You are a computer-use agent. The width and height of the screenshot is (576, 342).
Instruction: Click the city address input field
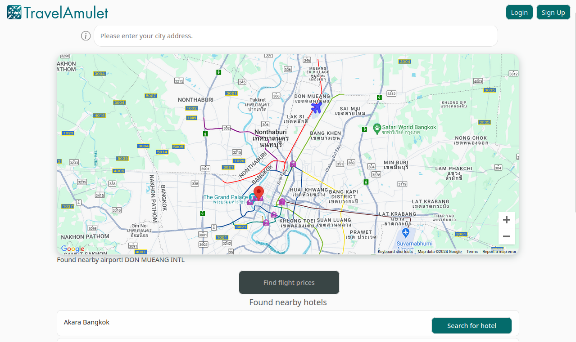(x=295, y=36)
